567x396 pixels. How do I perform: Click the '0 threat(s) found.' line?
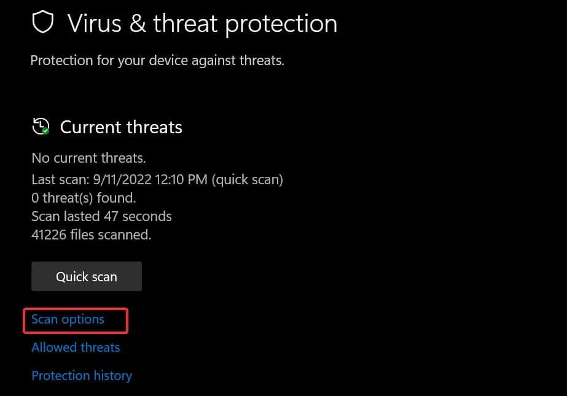pyautogui.click(x=84, y=198)
